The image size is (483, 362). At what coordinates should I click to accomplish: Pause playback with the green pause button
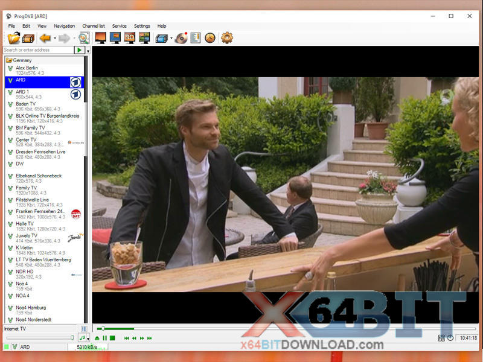[x=104, y=338]
